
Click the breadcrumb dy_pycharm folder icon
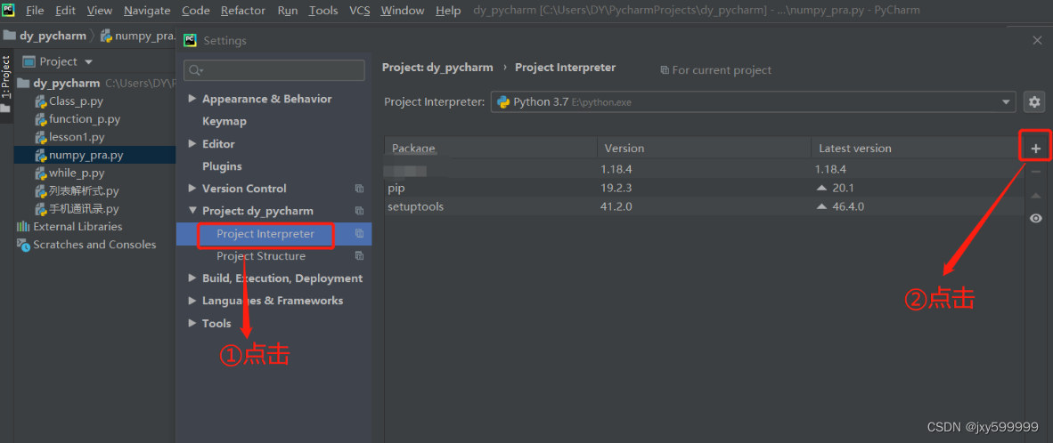pos(10,36)
